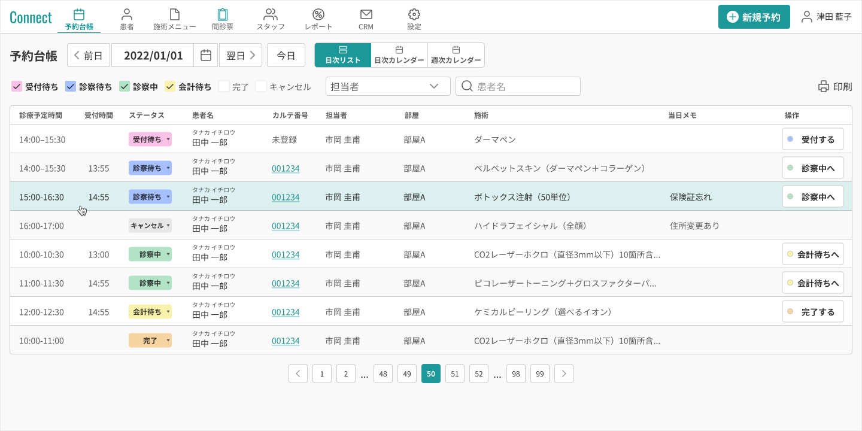Open the 担当者 dropdown
The image size is (862, 431).
coord(388,86)
